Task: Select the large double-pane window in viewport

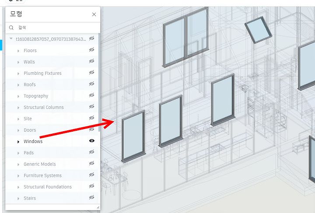Action: click(x=185, y=38)
